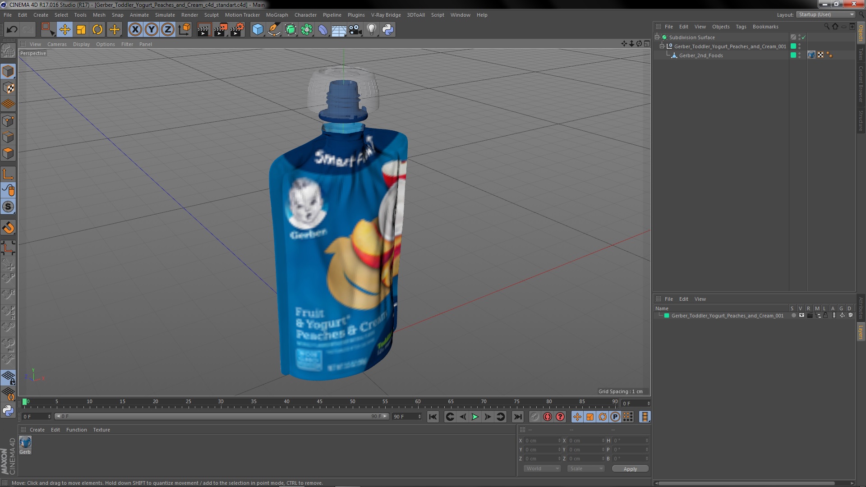Toggle X axis lock
The height and width of the screenshot is (487, 866).
[135, 30]
